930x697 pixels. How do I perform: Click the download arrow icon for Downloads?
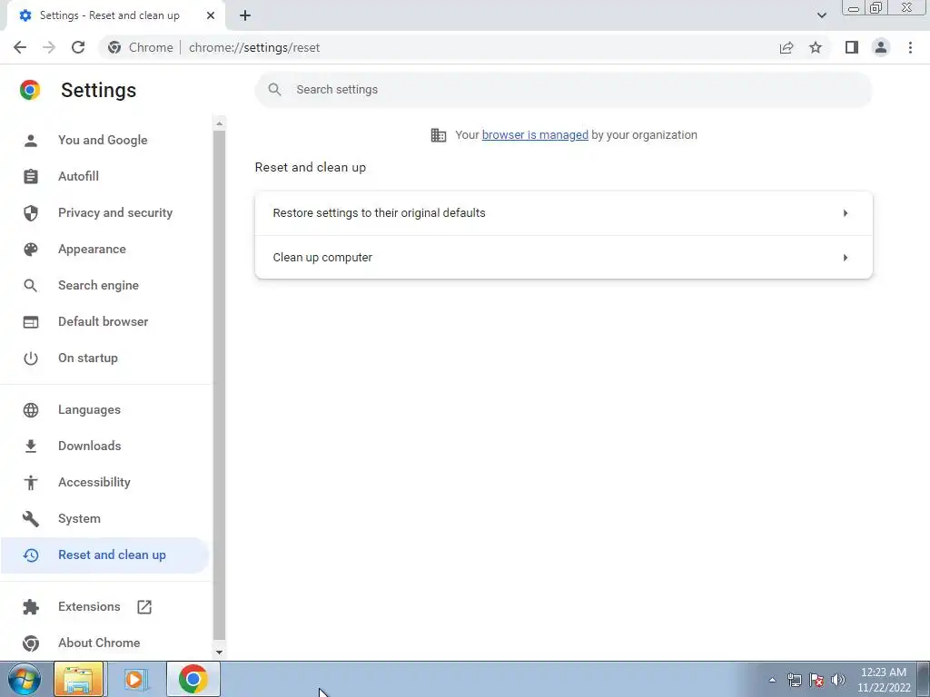click(31, 446)
